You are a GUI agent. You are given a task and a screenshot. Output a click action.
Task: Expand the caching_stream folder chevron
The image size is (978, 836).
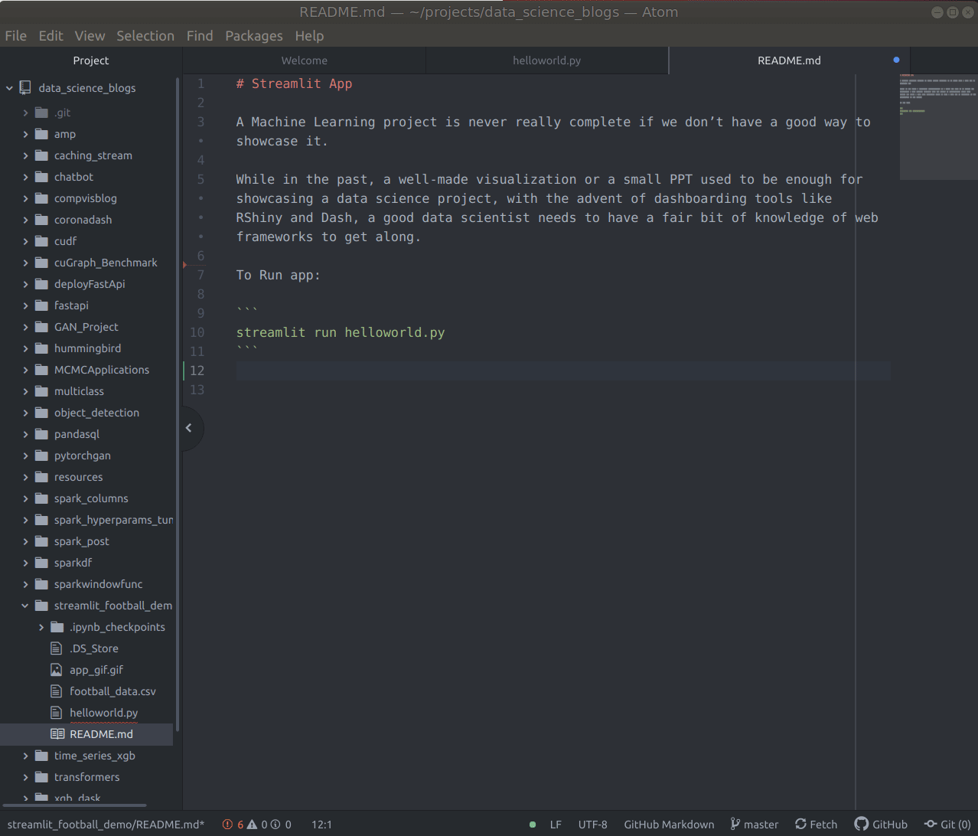[x=25, y=155]
